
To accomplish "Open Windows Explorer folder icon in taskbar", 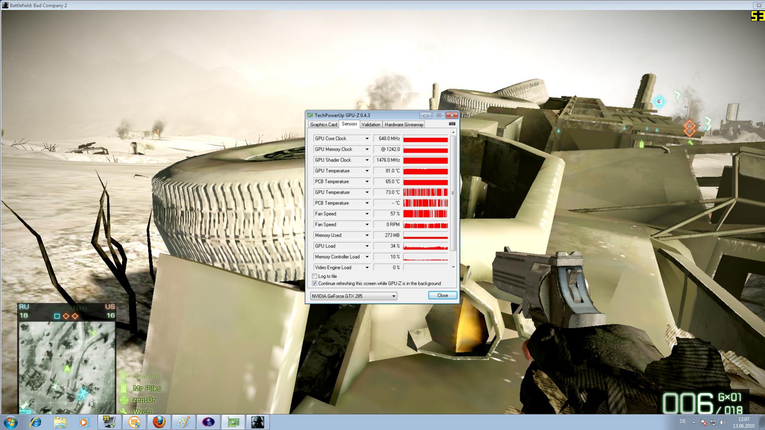I will click(x=60, y=422).
